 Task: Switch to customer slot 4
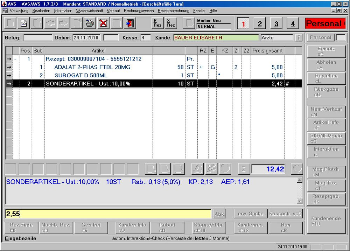click(x=293, y=24)
